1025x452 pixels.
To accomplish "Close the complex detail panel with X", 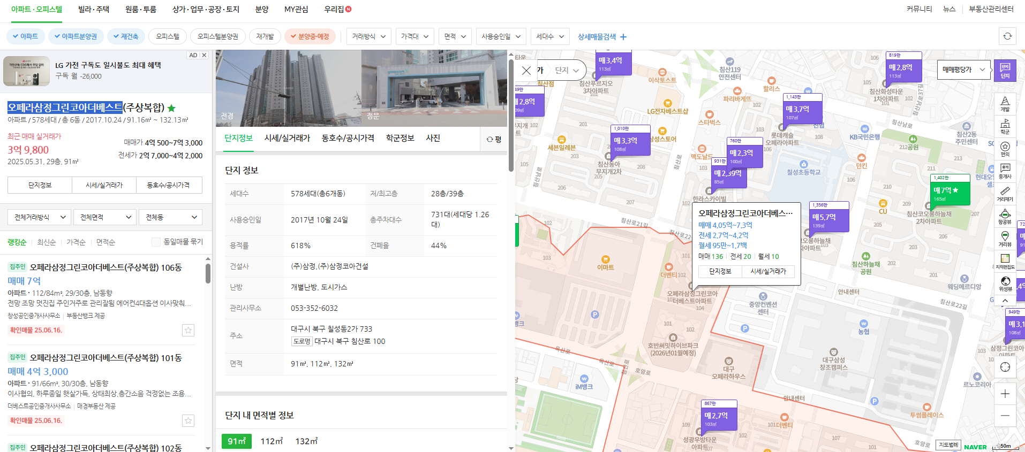I will pos(526,70).
